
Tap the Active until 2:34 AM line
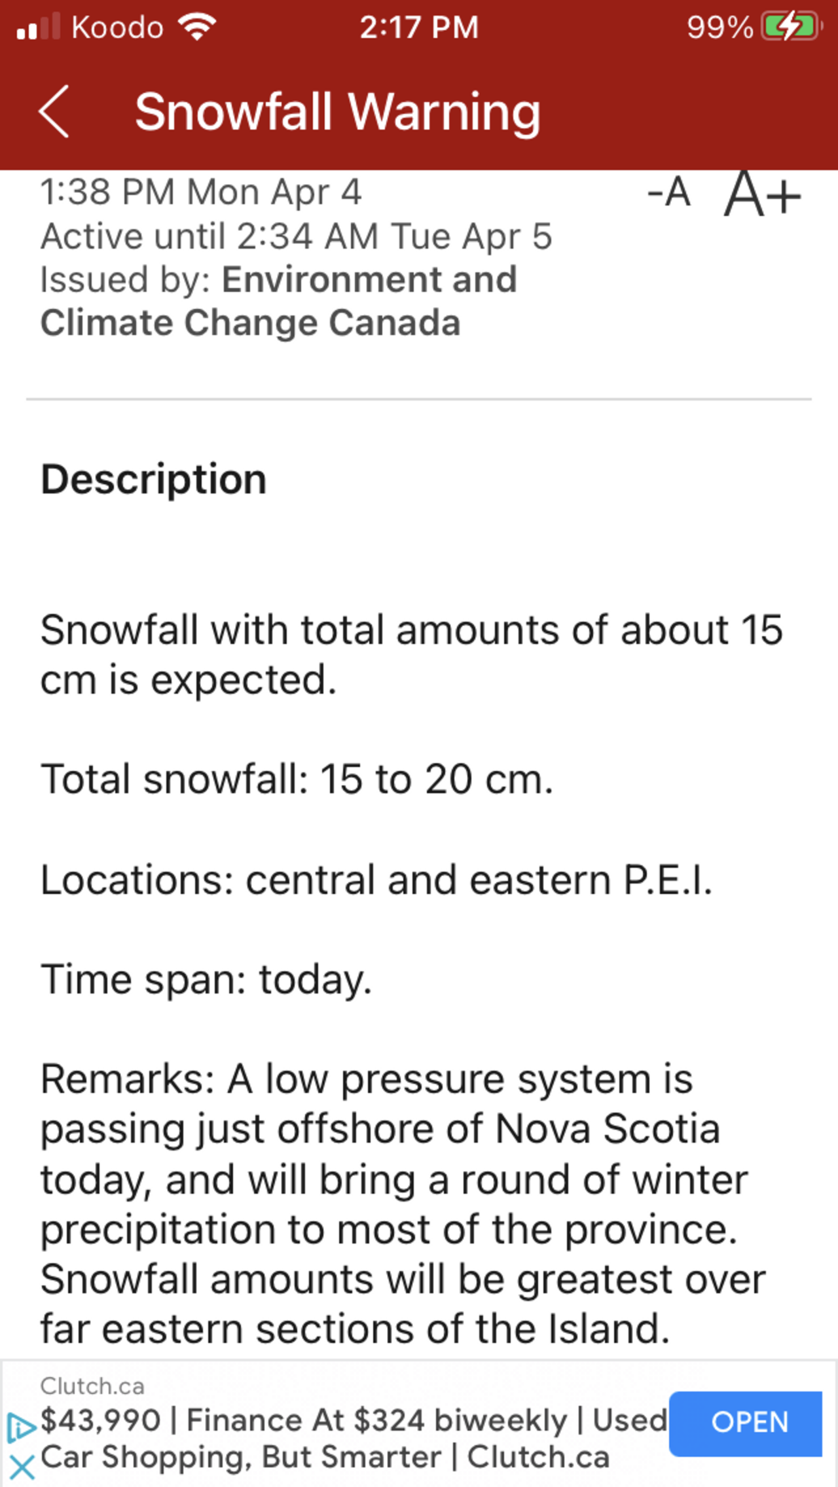[x=296, y=236]
